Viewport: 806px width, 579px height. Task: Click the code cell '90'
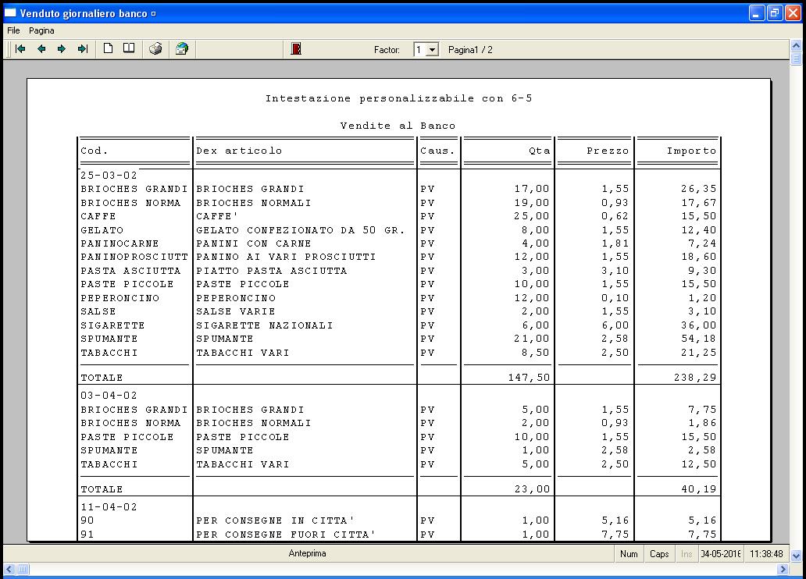(x=87, y=520)
